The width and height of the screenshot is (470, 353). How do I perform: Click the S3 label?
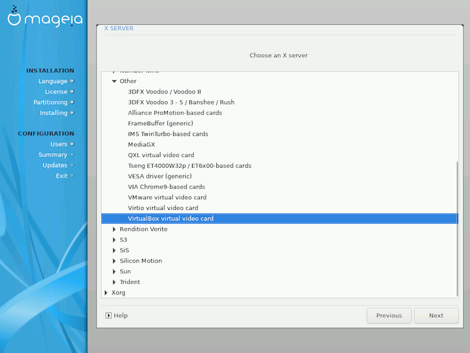(123, 240)
